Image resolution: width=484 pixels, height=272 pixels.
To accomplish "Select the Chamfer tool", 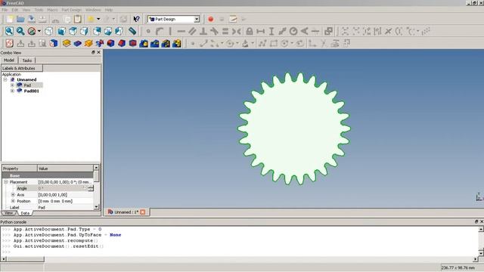I will (x=122, y=44).
